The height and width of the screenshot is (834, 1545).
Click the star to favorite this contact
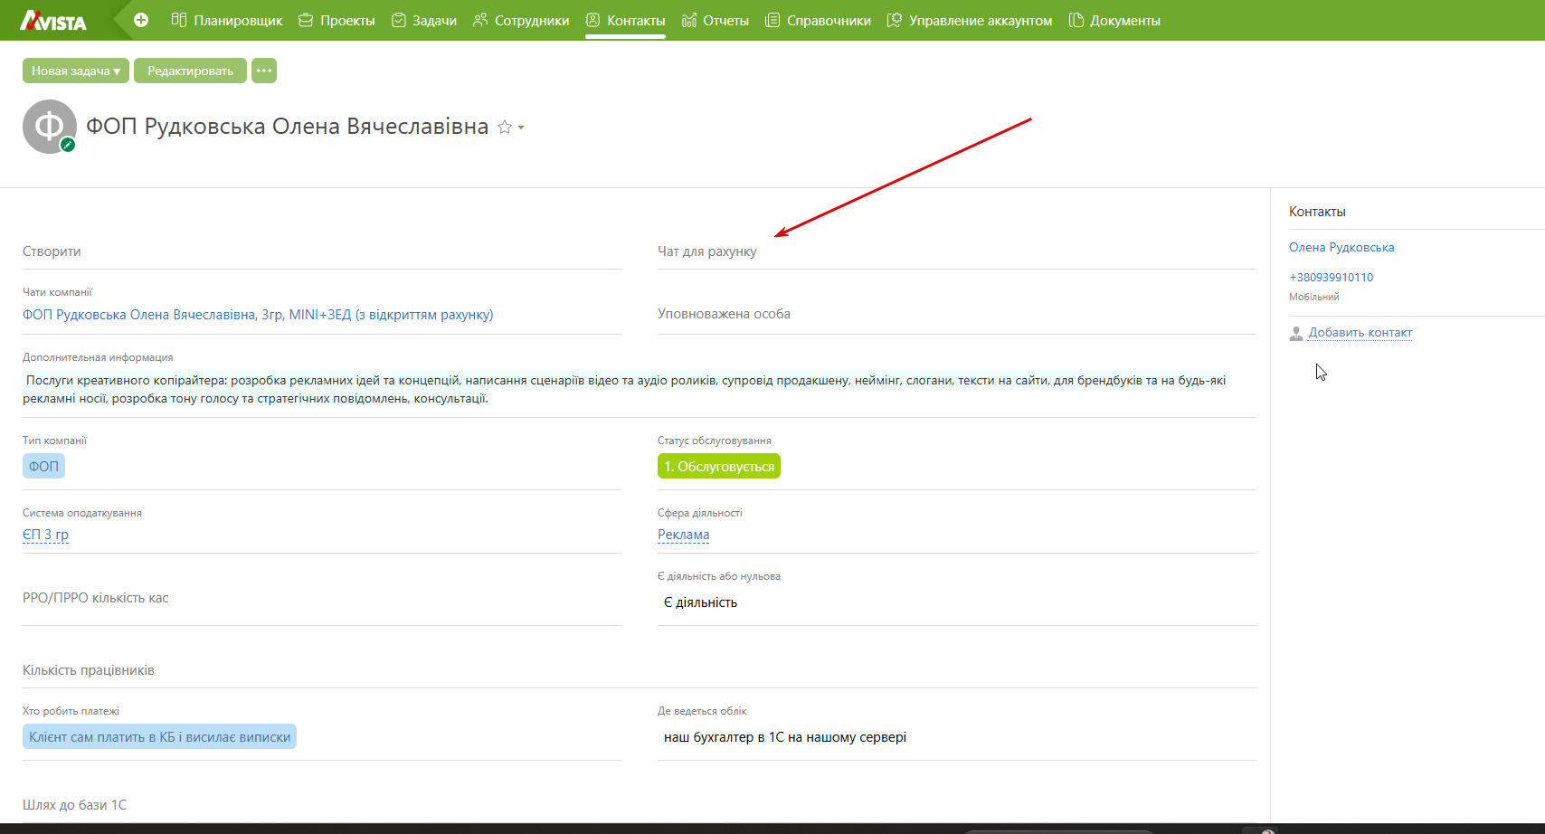[x=505, y=128]
